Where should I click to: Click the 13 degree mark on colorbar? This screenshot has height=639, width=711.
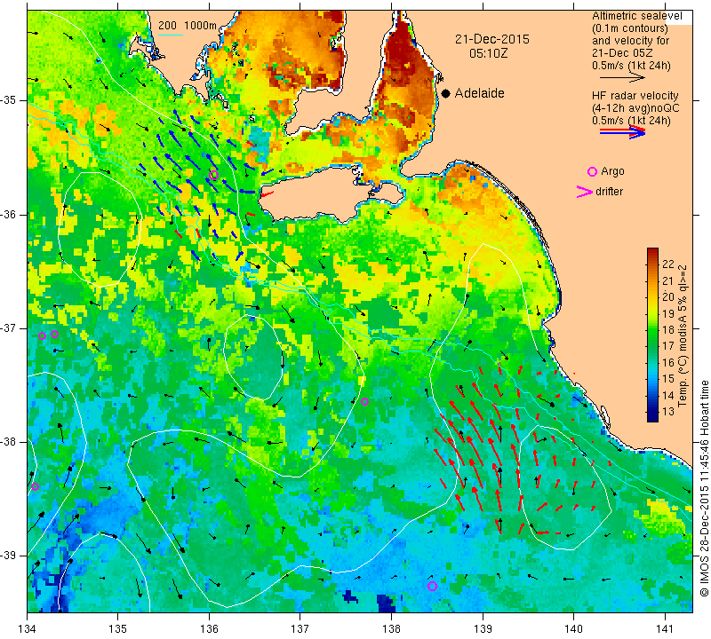pyautogui.click(x=667, y=412)
